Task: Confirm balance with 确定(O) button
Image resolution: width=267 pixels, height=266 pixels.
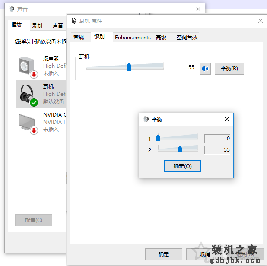Action: pos(183,166)
